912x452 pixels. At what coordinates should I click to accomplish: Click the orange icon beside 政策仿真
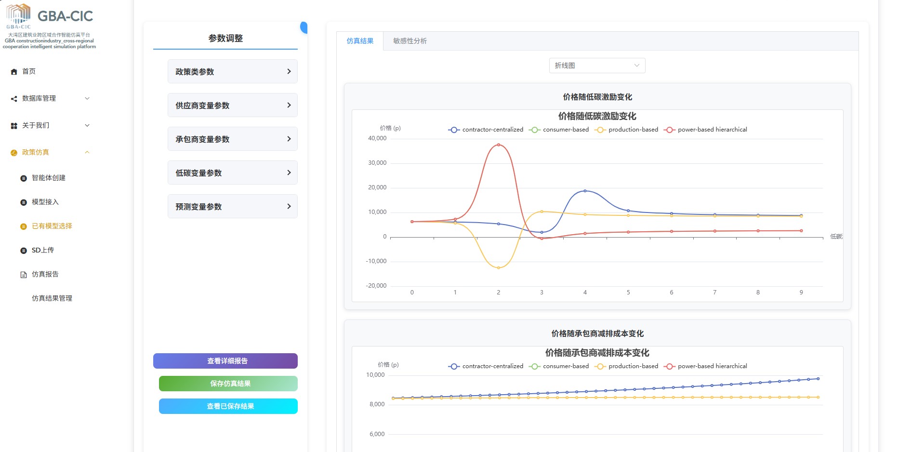point(14,153)
